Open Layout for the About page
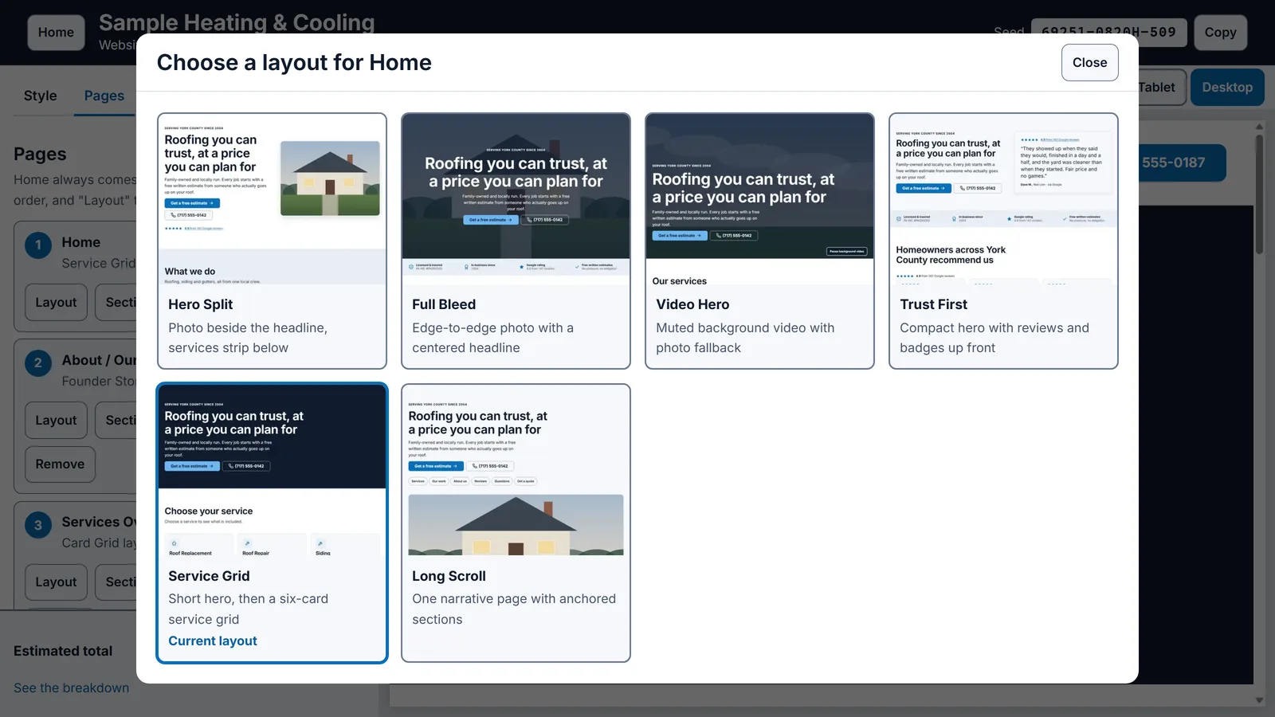Viewport: 1275px width, 717px height. point(56,421)
